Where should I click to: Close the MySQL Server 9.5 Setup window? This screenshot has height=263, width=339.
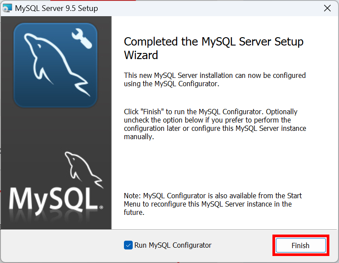327,8
